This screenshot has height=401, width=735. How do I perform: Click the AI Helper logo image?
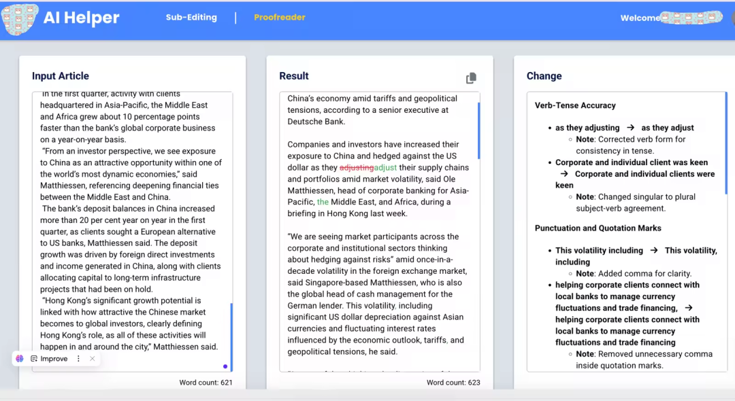coord(20,18)
